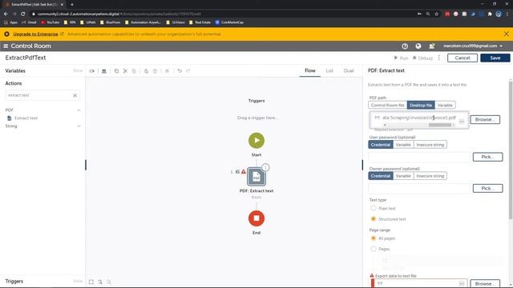
Task: Switch to the Dual view tab
Action: (x=349, y=70)
